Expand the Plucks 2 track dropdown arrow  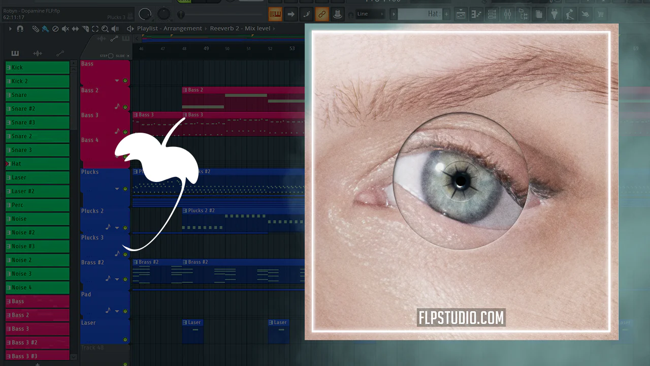pyautogui.click(x=117, y=227)
